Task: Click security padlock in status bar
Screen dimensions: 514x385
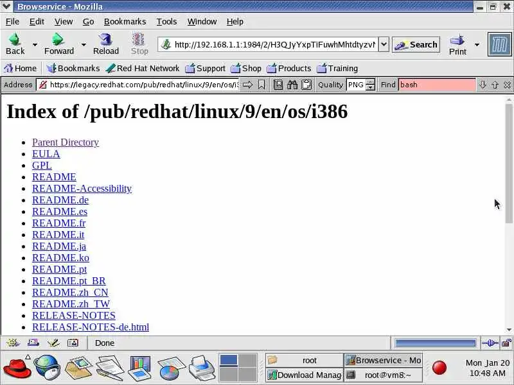Action: (506, 343)
